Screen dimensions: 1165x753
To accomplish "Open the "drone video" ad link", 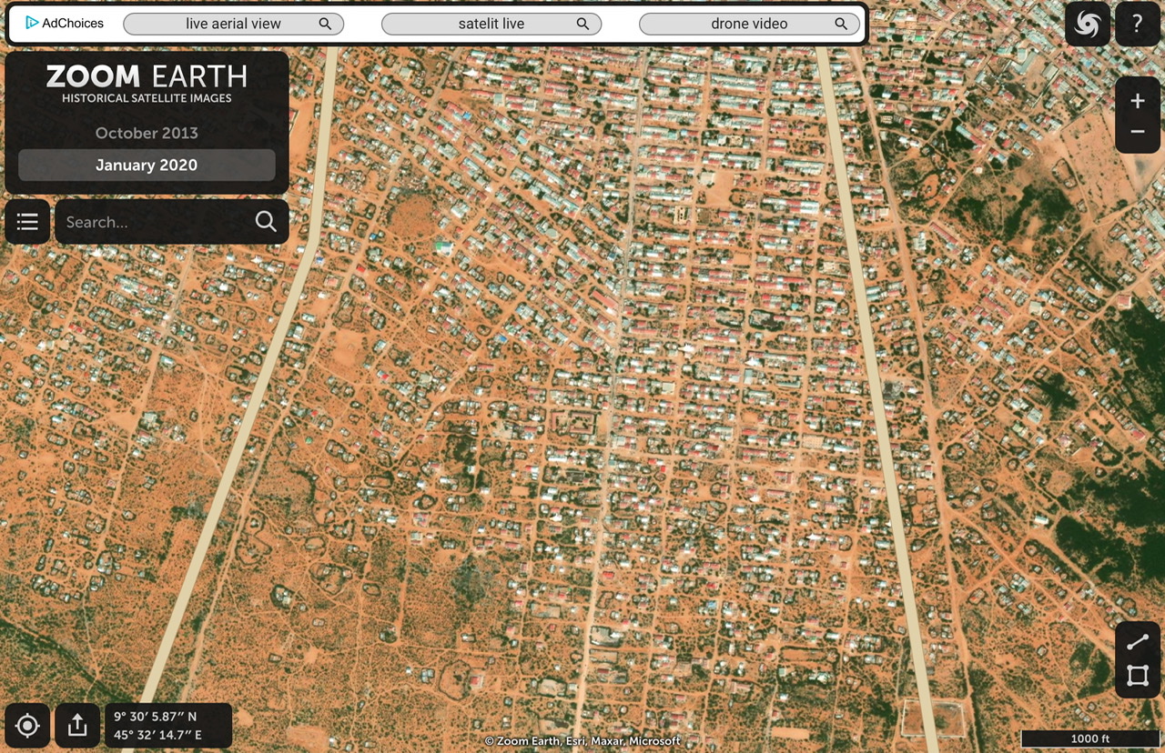I will [x=749, y=24].
